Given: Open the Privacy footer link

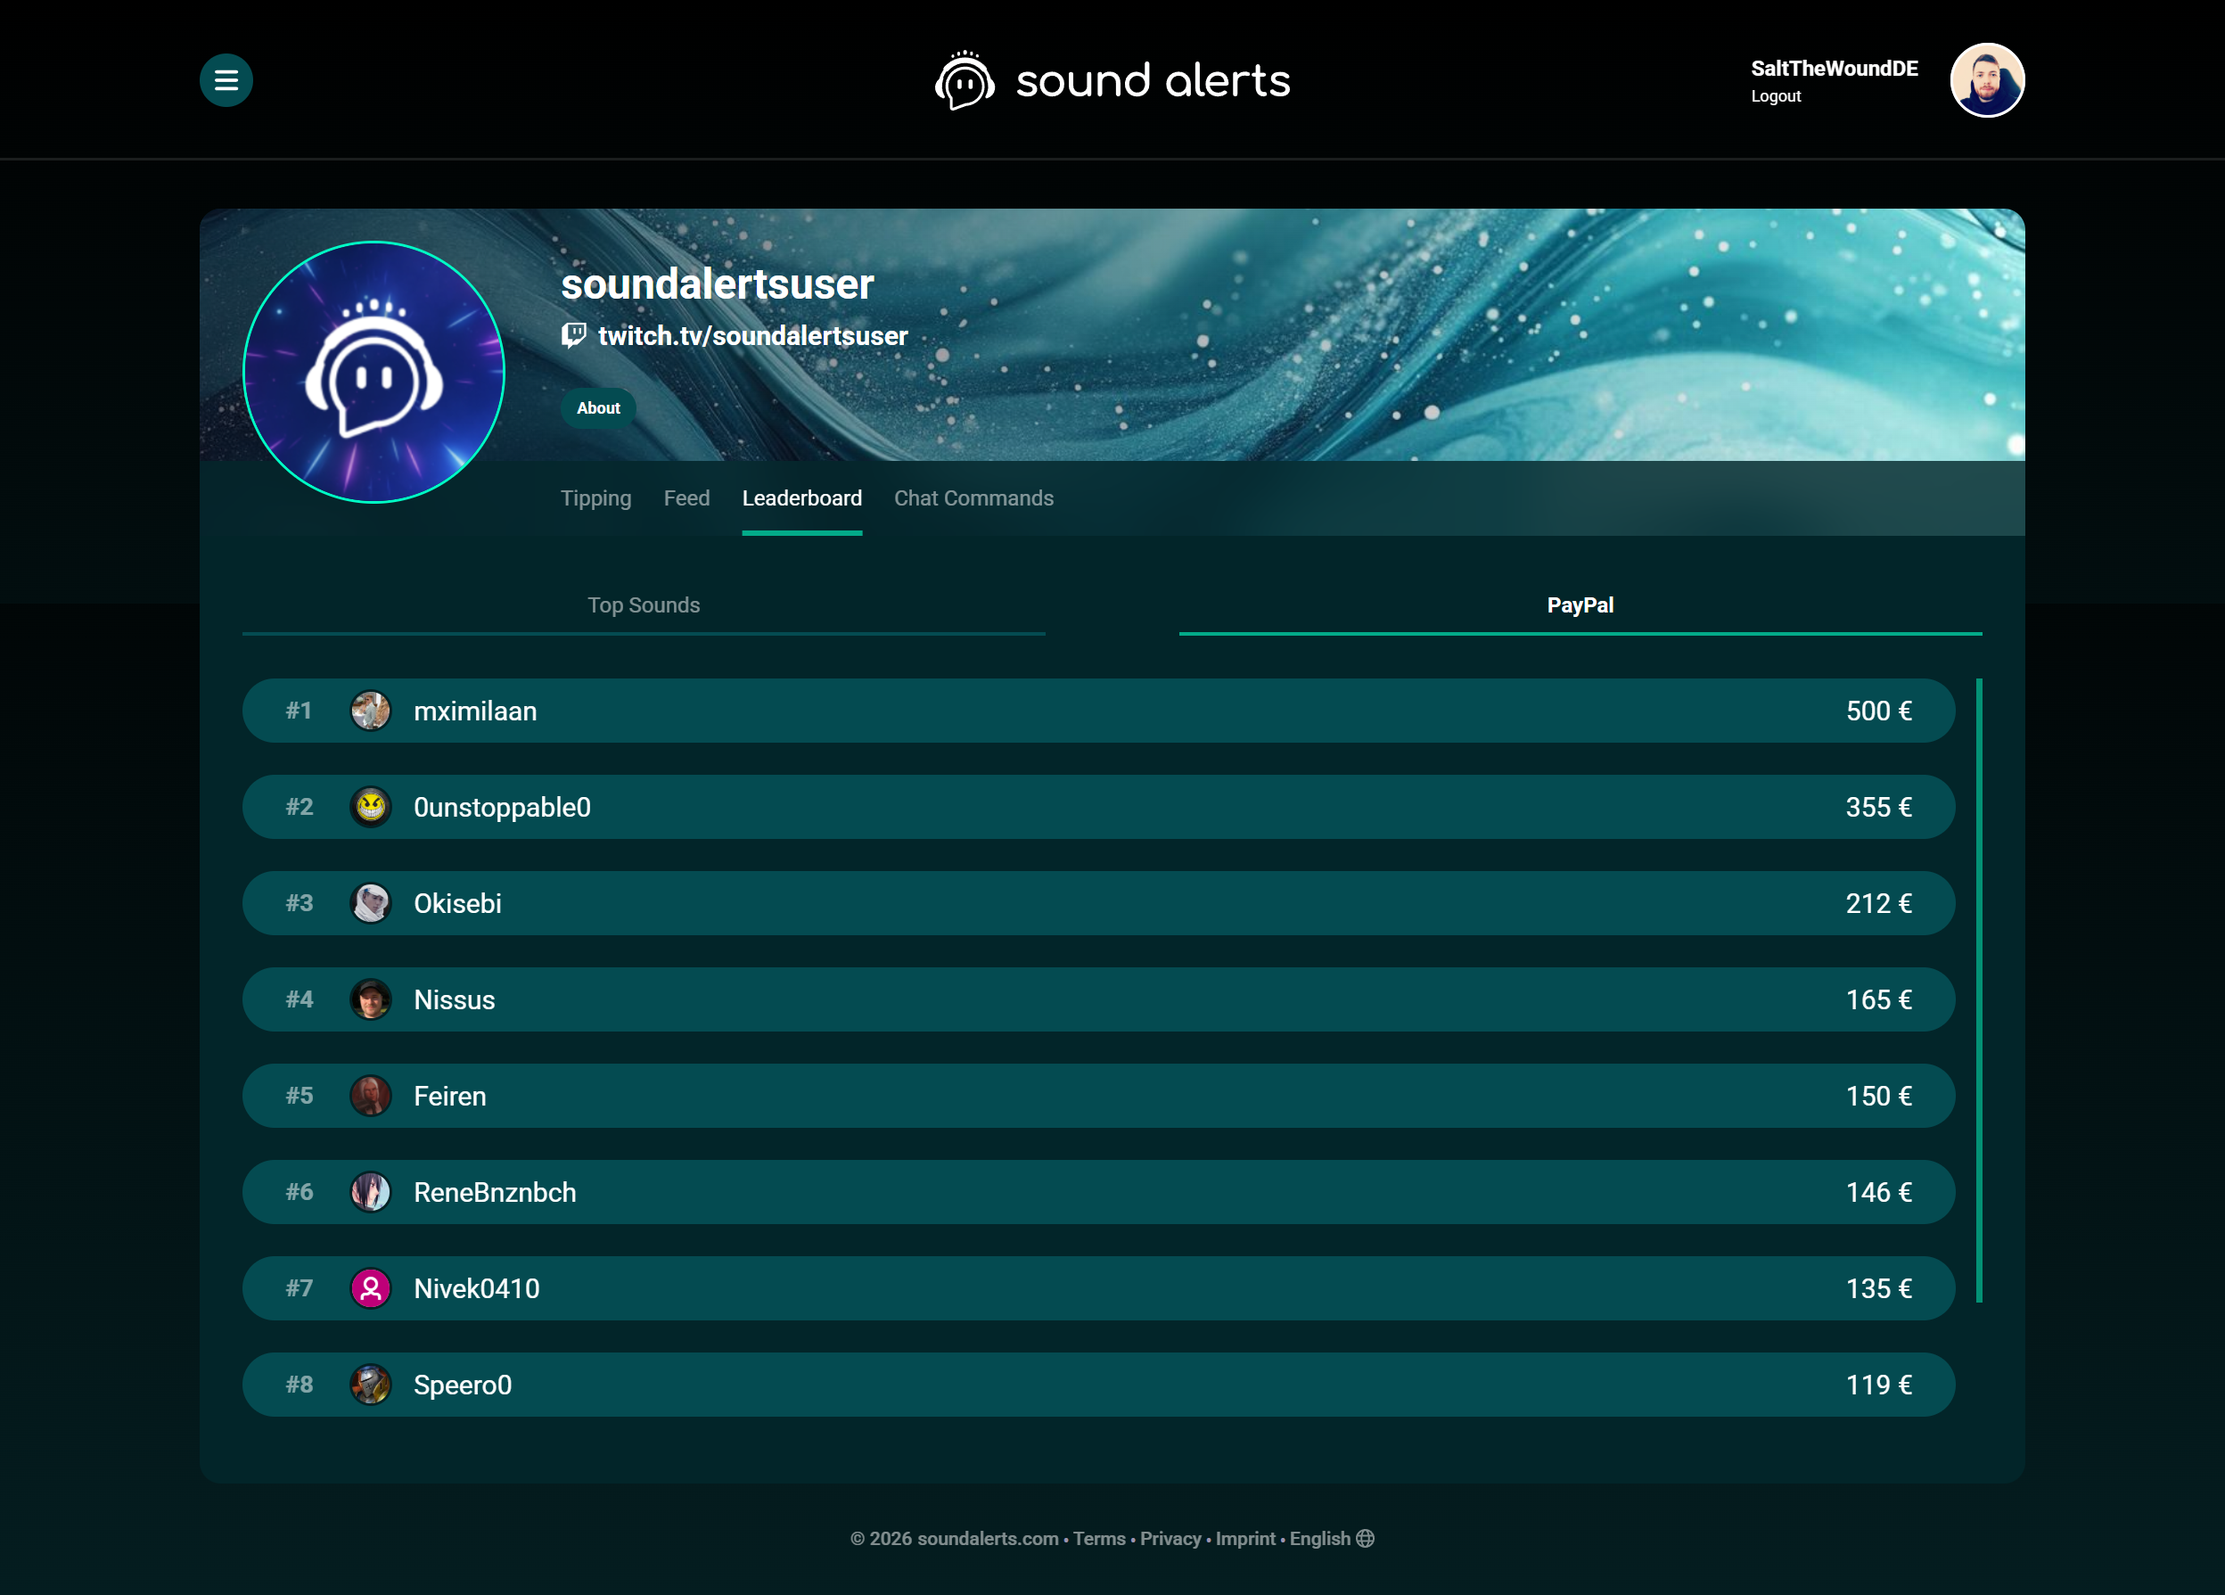Looking at the screenshot, I should 1170,1538.
